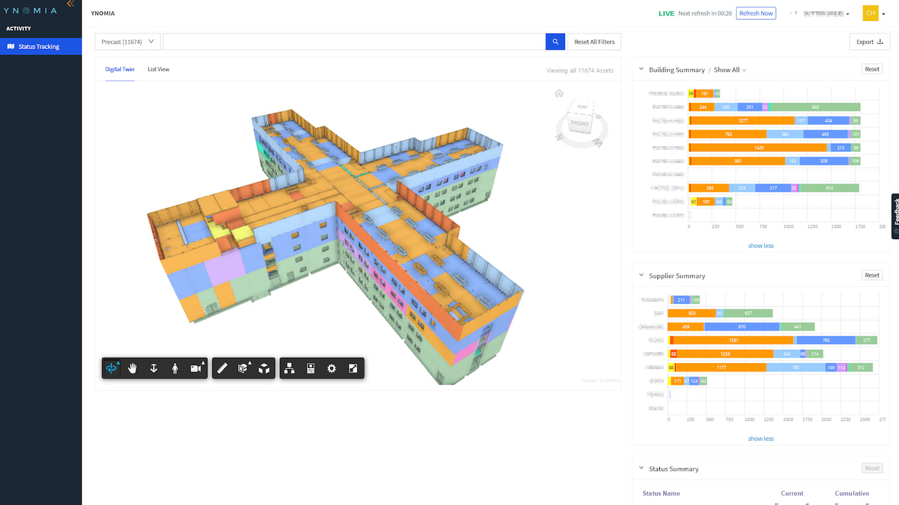Open the viewer settings gear

pos(331,368)
